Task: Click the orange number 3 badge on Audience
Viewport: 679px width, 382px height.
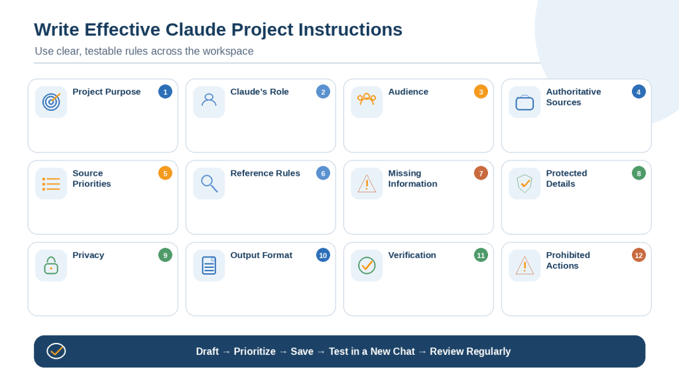Action: (x=481, y=92)
